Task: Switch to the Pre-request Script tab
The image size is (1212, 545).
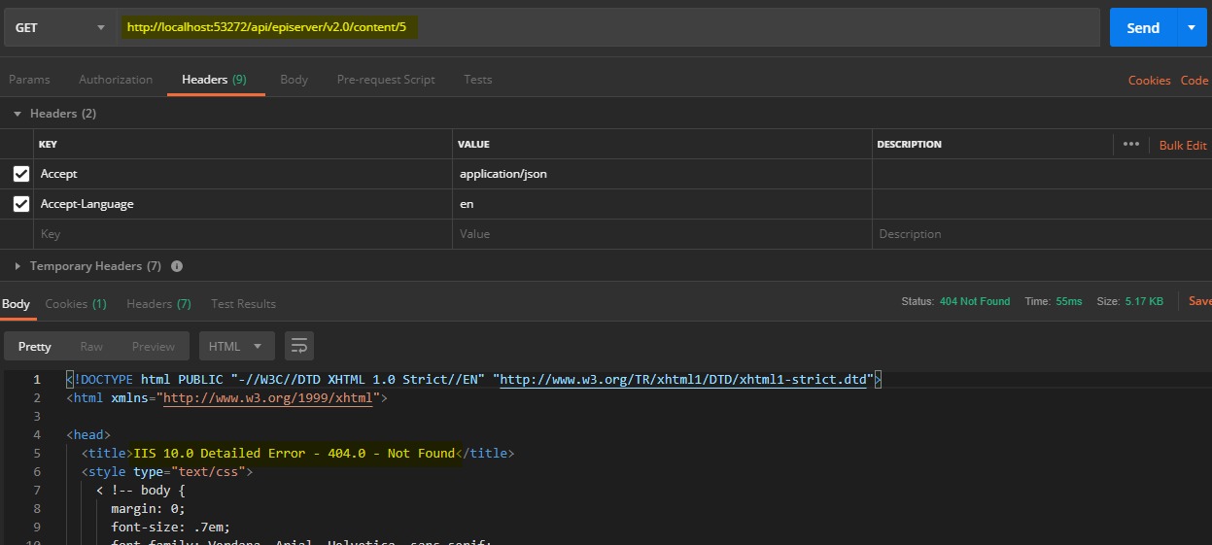Action: click(x=386, y=80)
